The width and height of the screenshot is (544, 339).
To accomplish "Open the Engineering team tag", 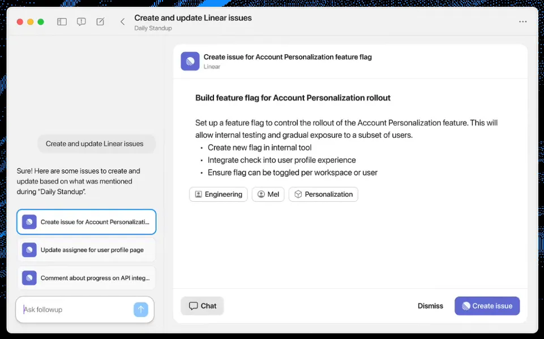I will (x=219, y=194).
